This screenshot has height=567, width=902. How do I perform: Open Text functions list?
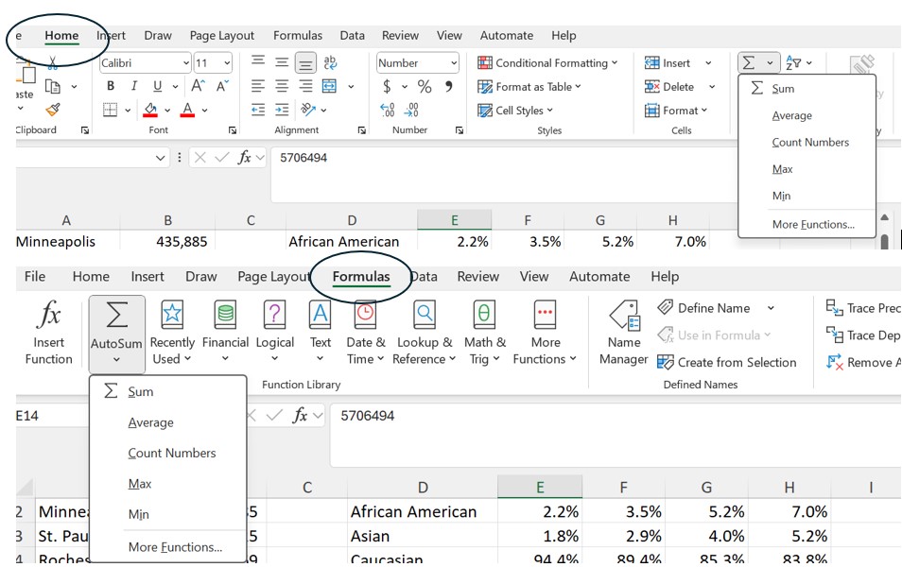[321, 333]
